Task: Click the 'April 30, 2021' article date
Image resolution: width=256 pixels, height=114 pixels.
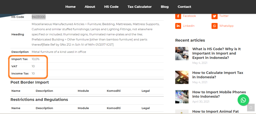Action: [201, 101]
